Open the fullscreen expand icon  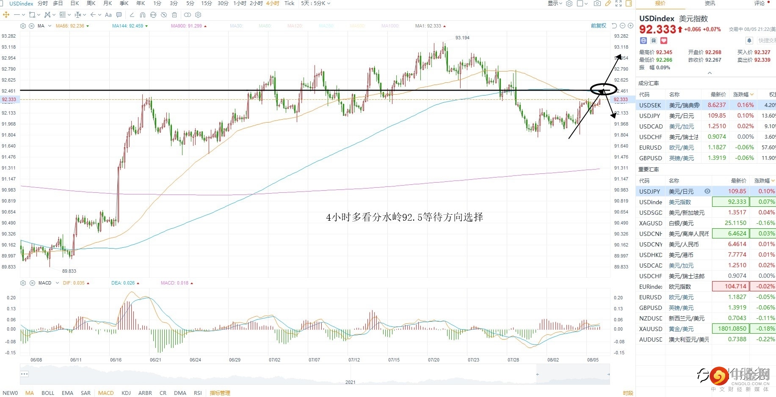coord(619,3)
